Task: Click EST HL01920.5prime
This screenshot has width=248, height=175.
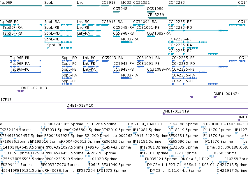Action: point(102,159)
